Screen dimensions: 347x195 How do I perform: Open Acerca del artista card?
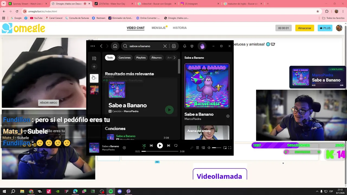207,132
